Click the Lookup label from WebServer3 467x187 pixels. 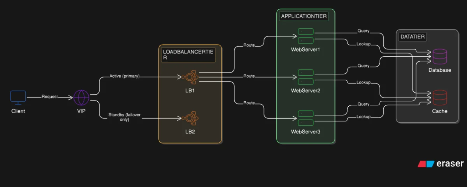(363, 117)
